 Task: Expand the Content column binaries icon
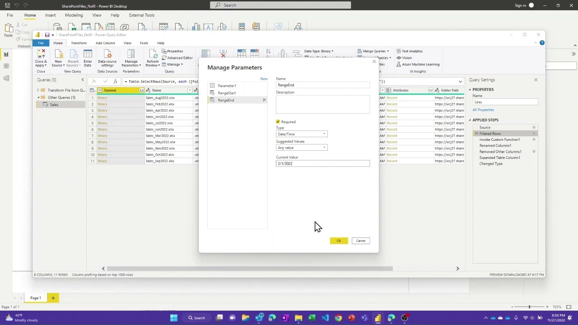141,90
